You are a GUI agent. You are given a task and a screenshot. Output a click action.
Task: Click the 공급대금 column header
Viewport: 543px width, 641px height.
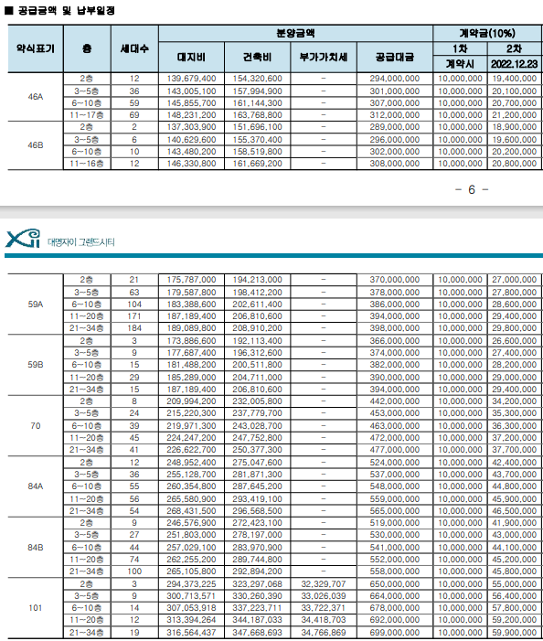tap(395, 58)
